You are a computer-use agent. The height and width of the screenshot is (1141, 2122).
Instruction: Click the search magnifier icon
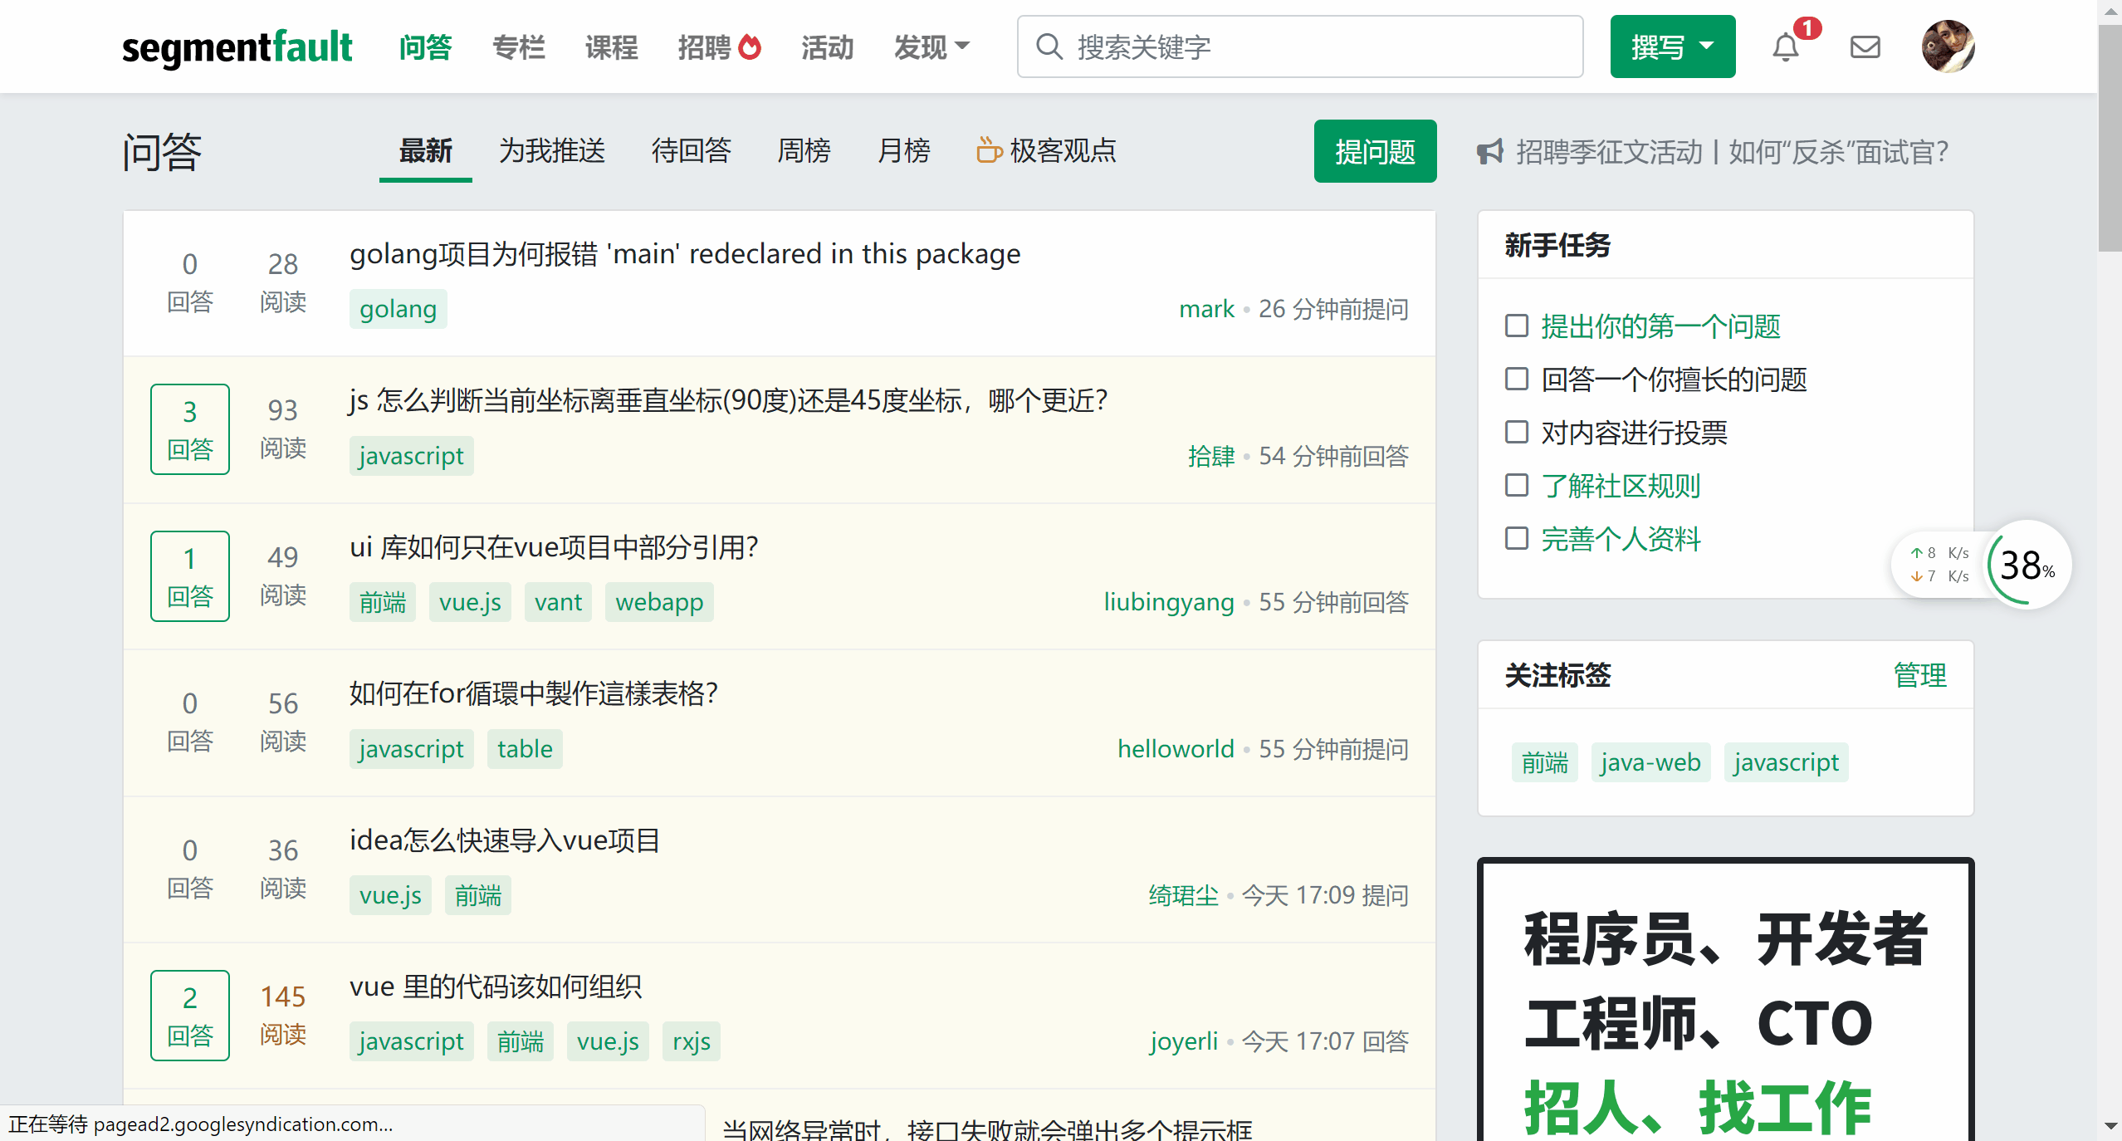(x=1049, y=47)
